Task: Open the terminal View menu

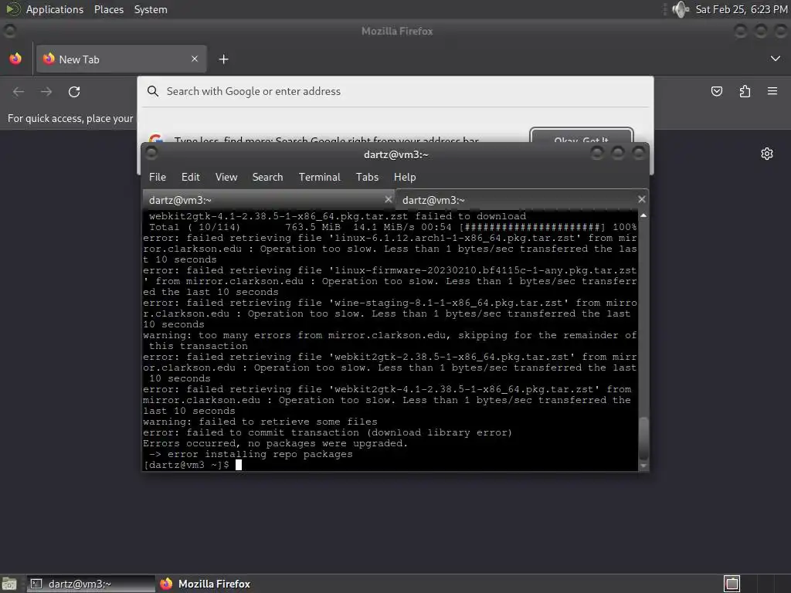Action: point(226,177)
